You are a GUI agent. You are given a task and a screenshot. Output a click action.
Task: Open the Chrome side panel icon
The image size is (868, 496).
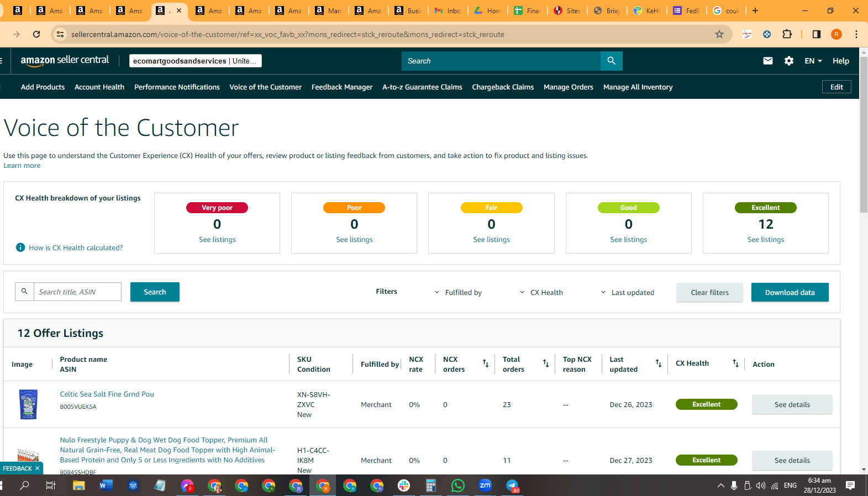point(817,34)
